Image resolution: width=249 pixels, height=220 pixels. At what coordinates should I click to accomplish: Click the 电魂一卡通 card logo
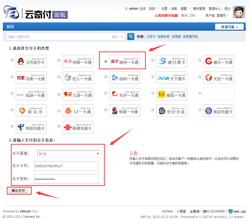point(125,111)
